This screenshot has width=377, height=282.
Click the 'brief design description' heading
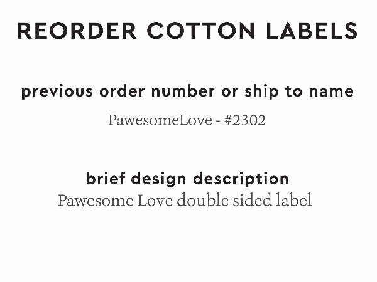pos(187,179)
